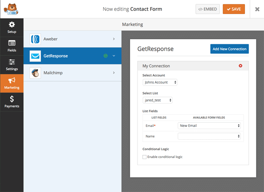Click the Aweber logo icon
Viewport: 264px width, 192px height.
(35, 39)
